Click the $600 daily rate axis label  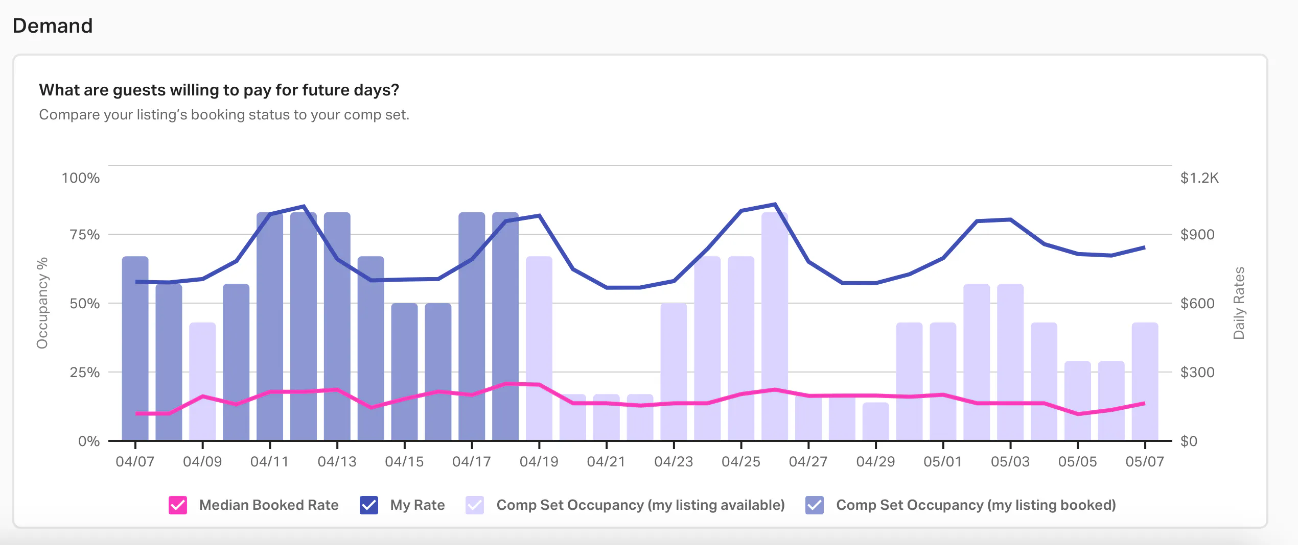[x=1197, y=304]
